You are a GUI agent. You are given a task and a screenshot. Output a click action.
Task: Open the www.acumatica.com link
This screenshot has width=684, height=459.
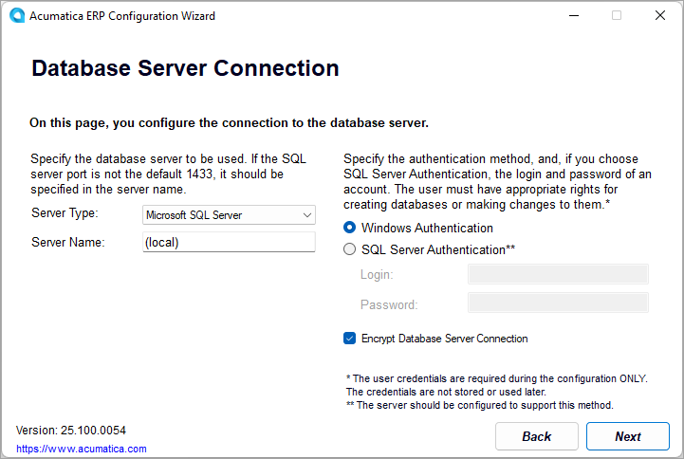(82, 449)
